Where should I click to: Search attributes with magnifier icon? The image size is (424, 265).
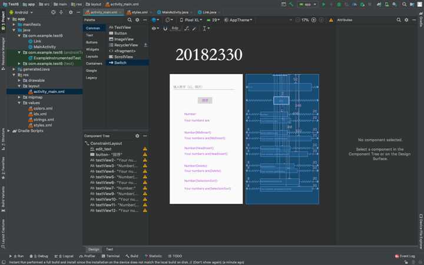[399, 20]
